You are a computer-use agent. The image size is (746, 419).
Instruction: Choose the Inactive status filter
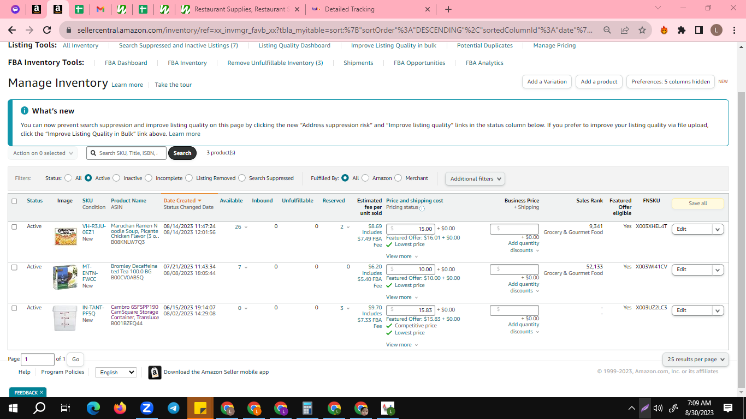click(x=116, y=178)
